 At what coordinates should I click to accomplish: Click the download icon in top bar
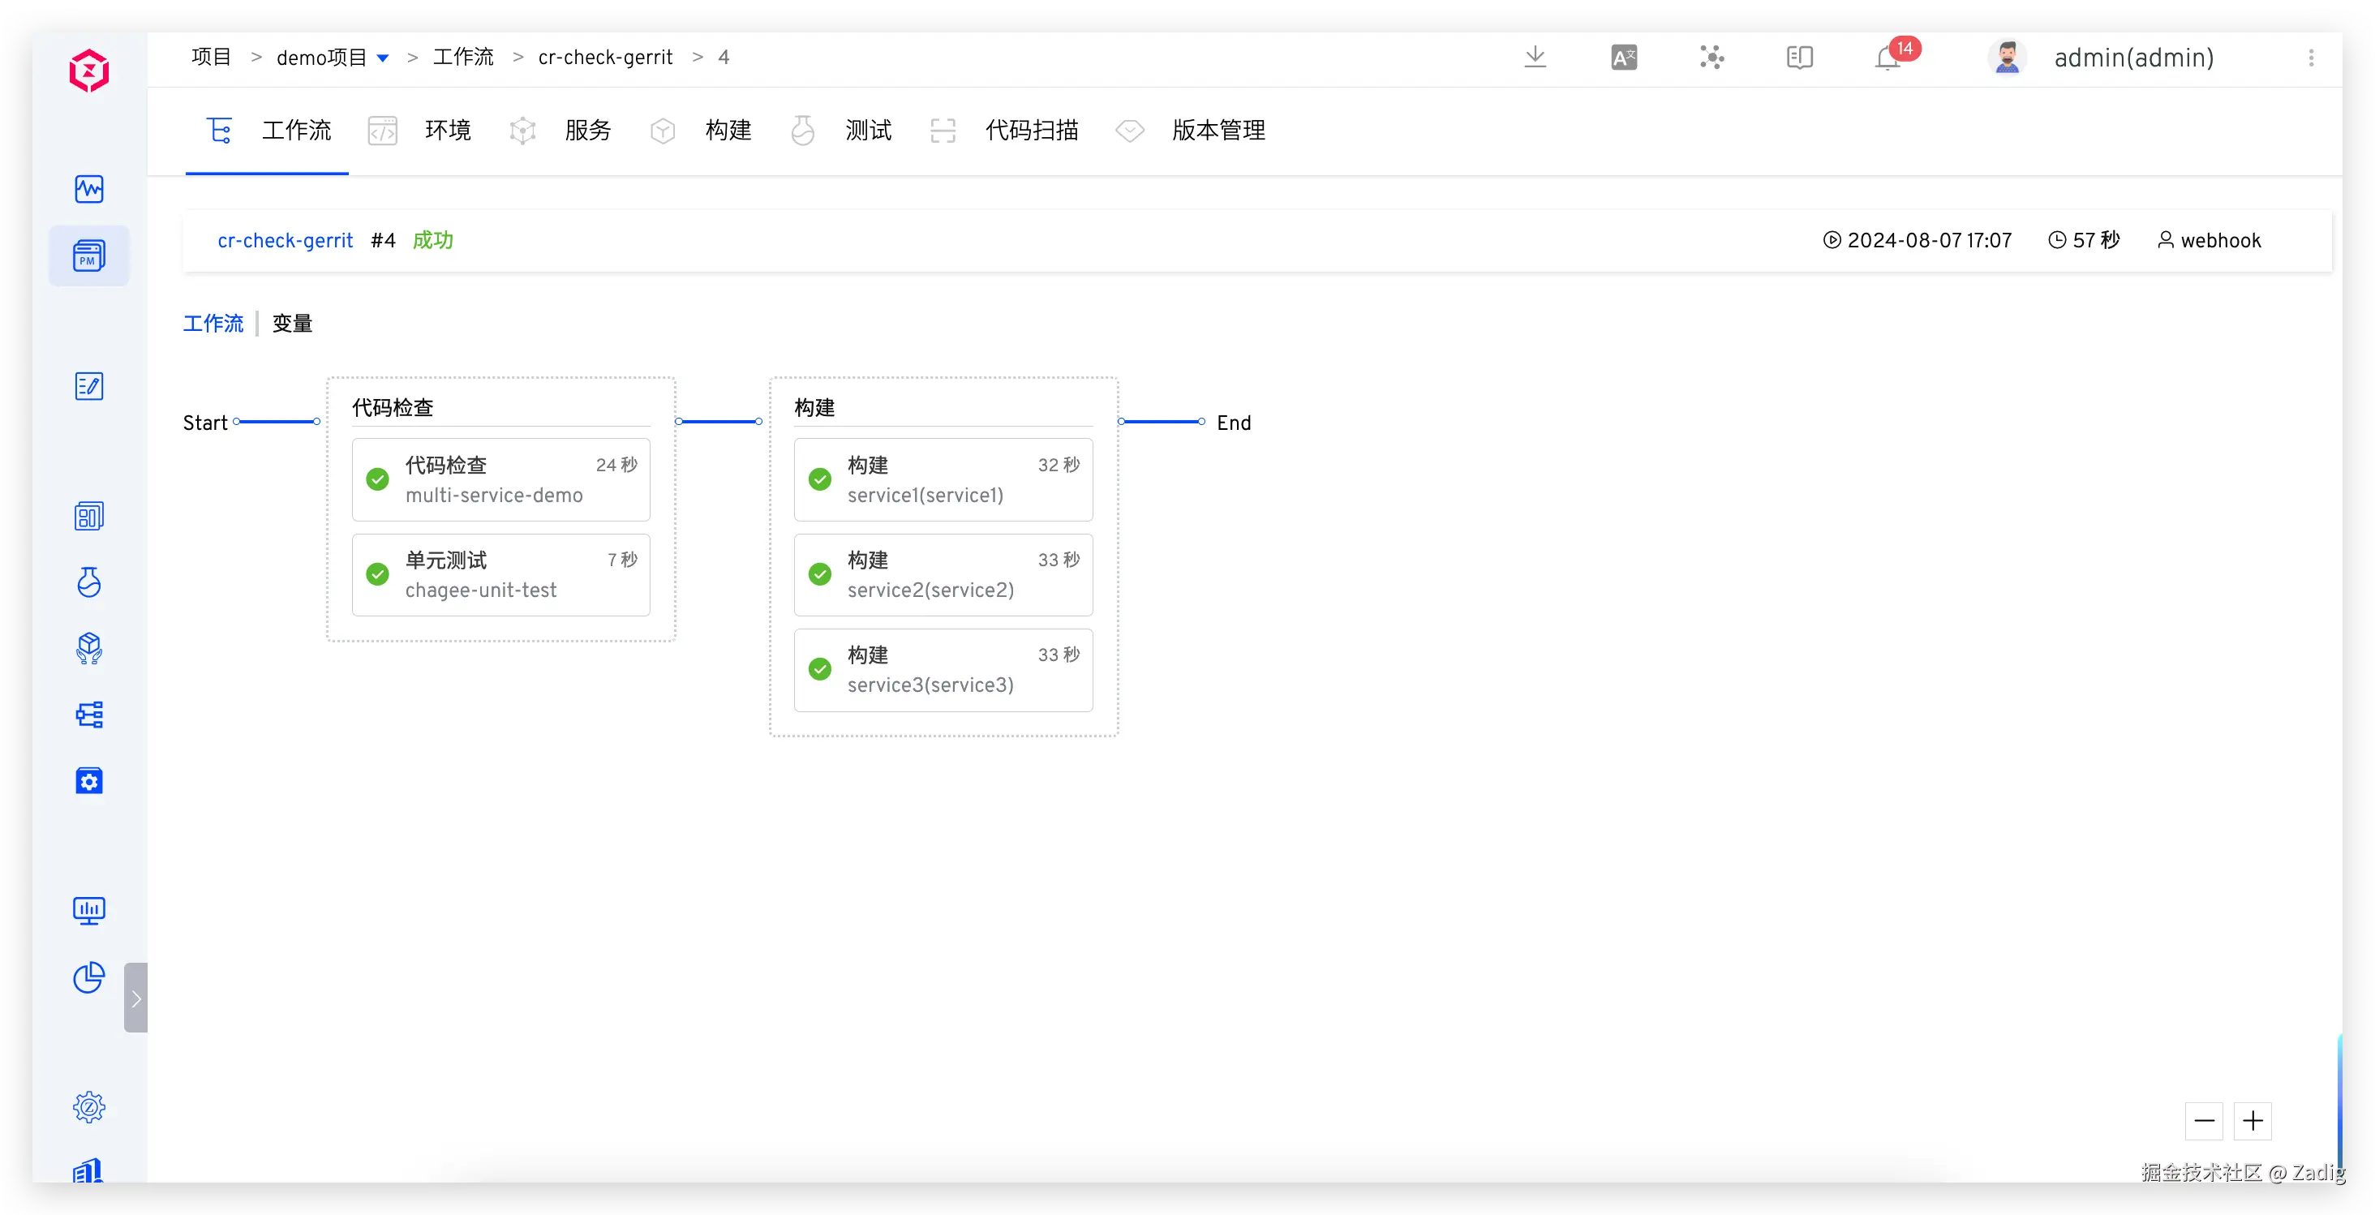click(x=1534, y=57)
